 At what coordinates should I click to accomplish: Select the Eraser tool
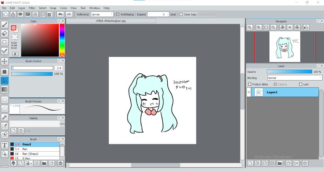[4, 33]
